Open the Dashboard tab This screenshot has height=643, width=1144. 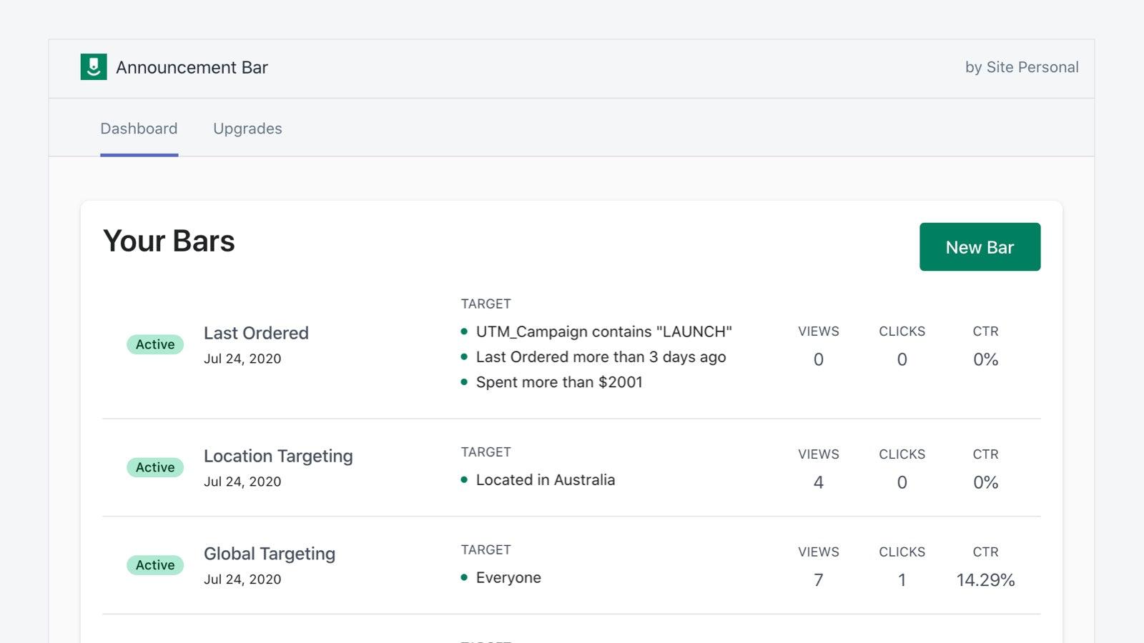point(139,129)
